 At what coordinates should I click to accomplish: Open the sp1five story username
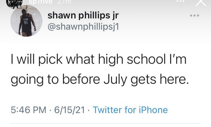coord(40,2)
